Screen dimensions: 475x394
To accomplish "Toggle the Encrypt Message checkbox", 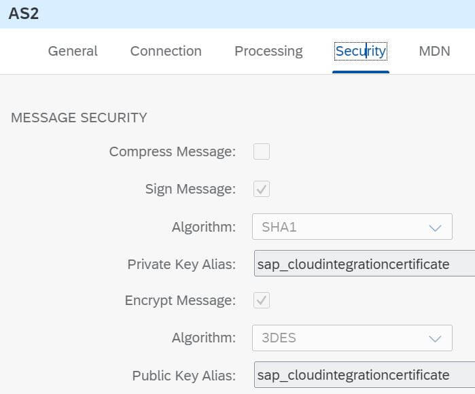I will tap(262, 300).
